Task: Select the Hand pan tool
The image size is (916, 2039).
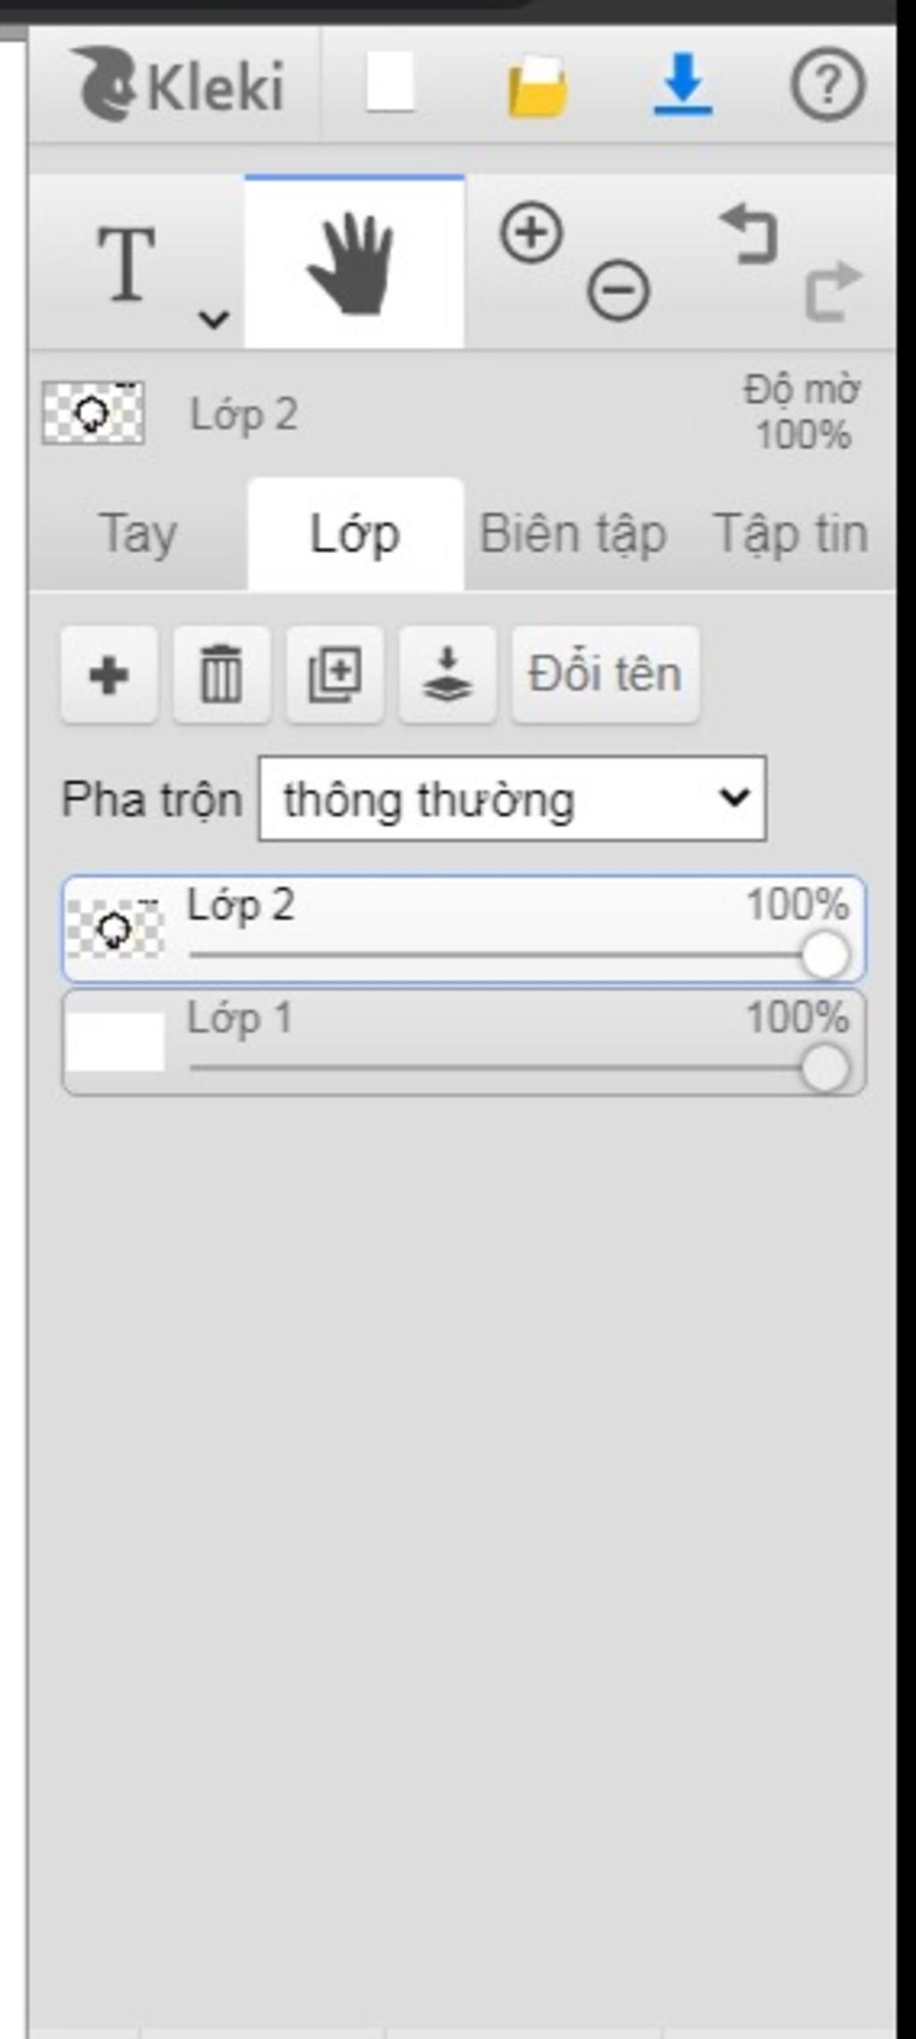Action: tap(353, 262)
